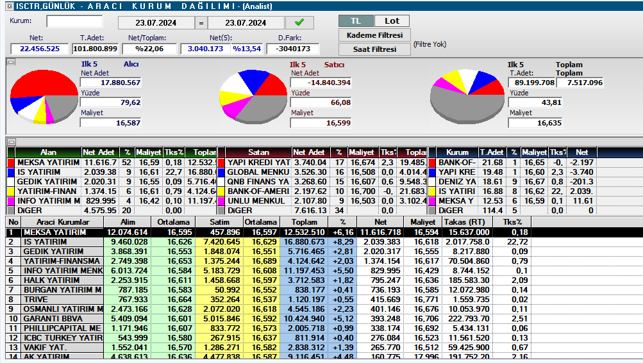
Task: Select GEDIK YATIRIM row in main table
Action: pyautogui.click(x=324, y=252)
